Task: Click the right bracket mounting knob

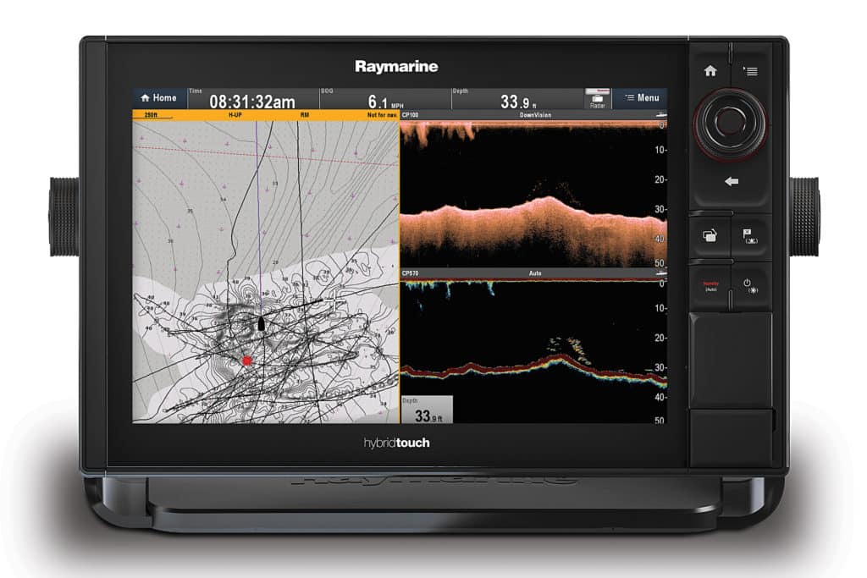Action: pyautogui.click(x=804, y=217)
